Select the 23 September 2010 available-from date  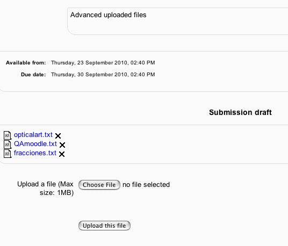point(103,63)
